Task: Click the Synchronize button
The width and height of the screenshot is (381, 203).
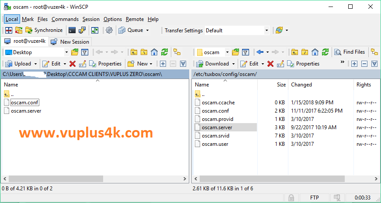Action: click(44, 31)
